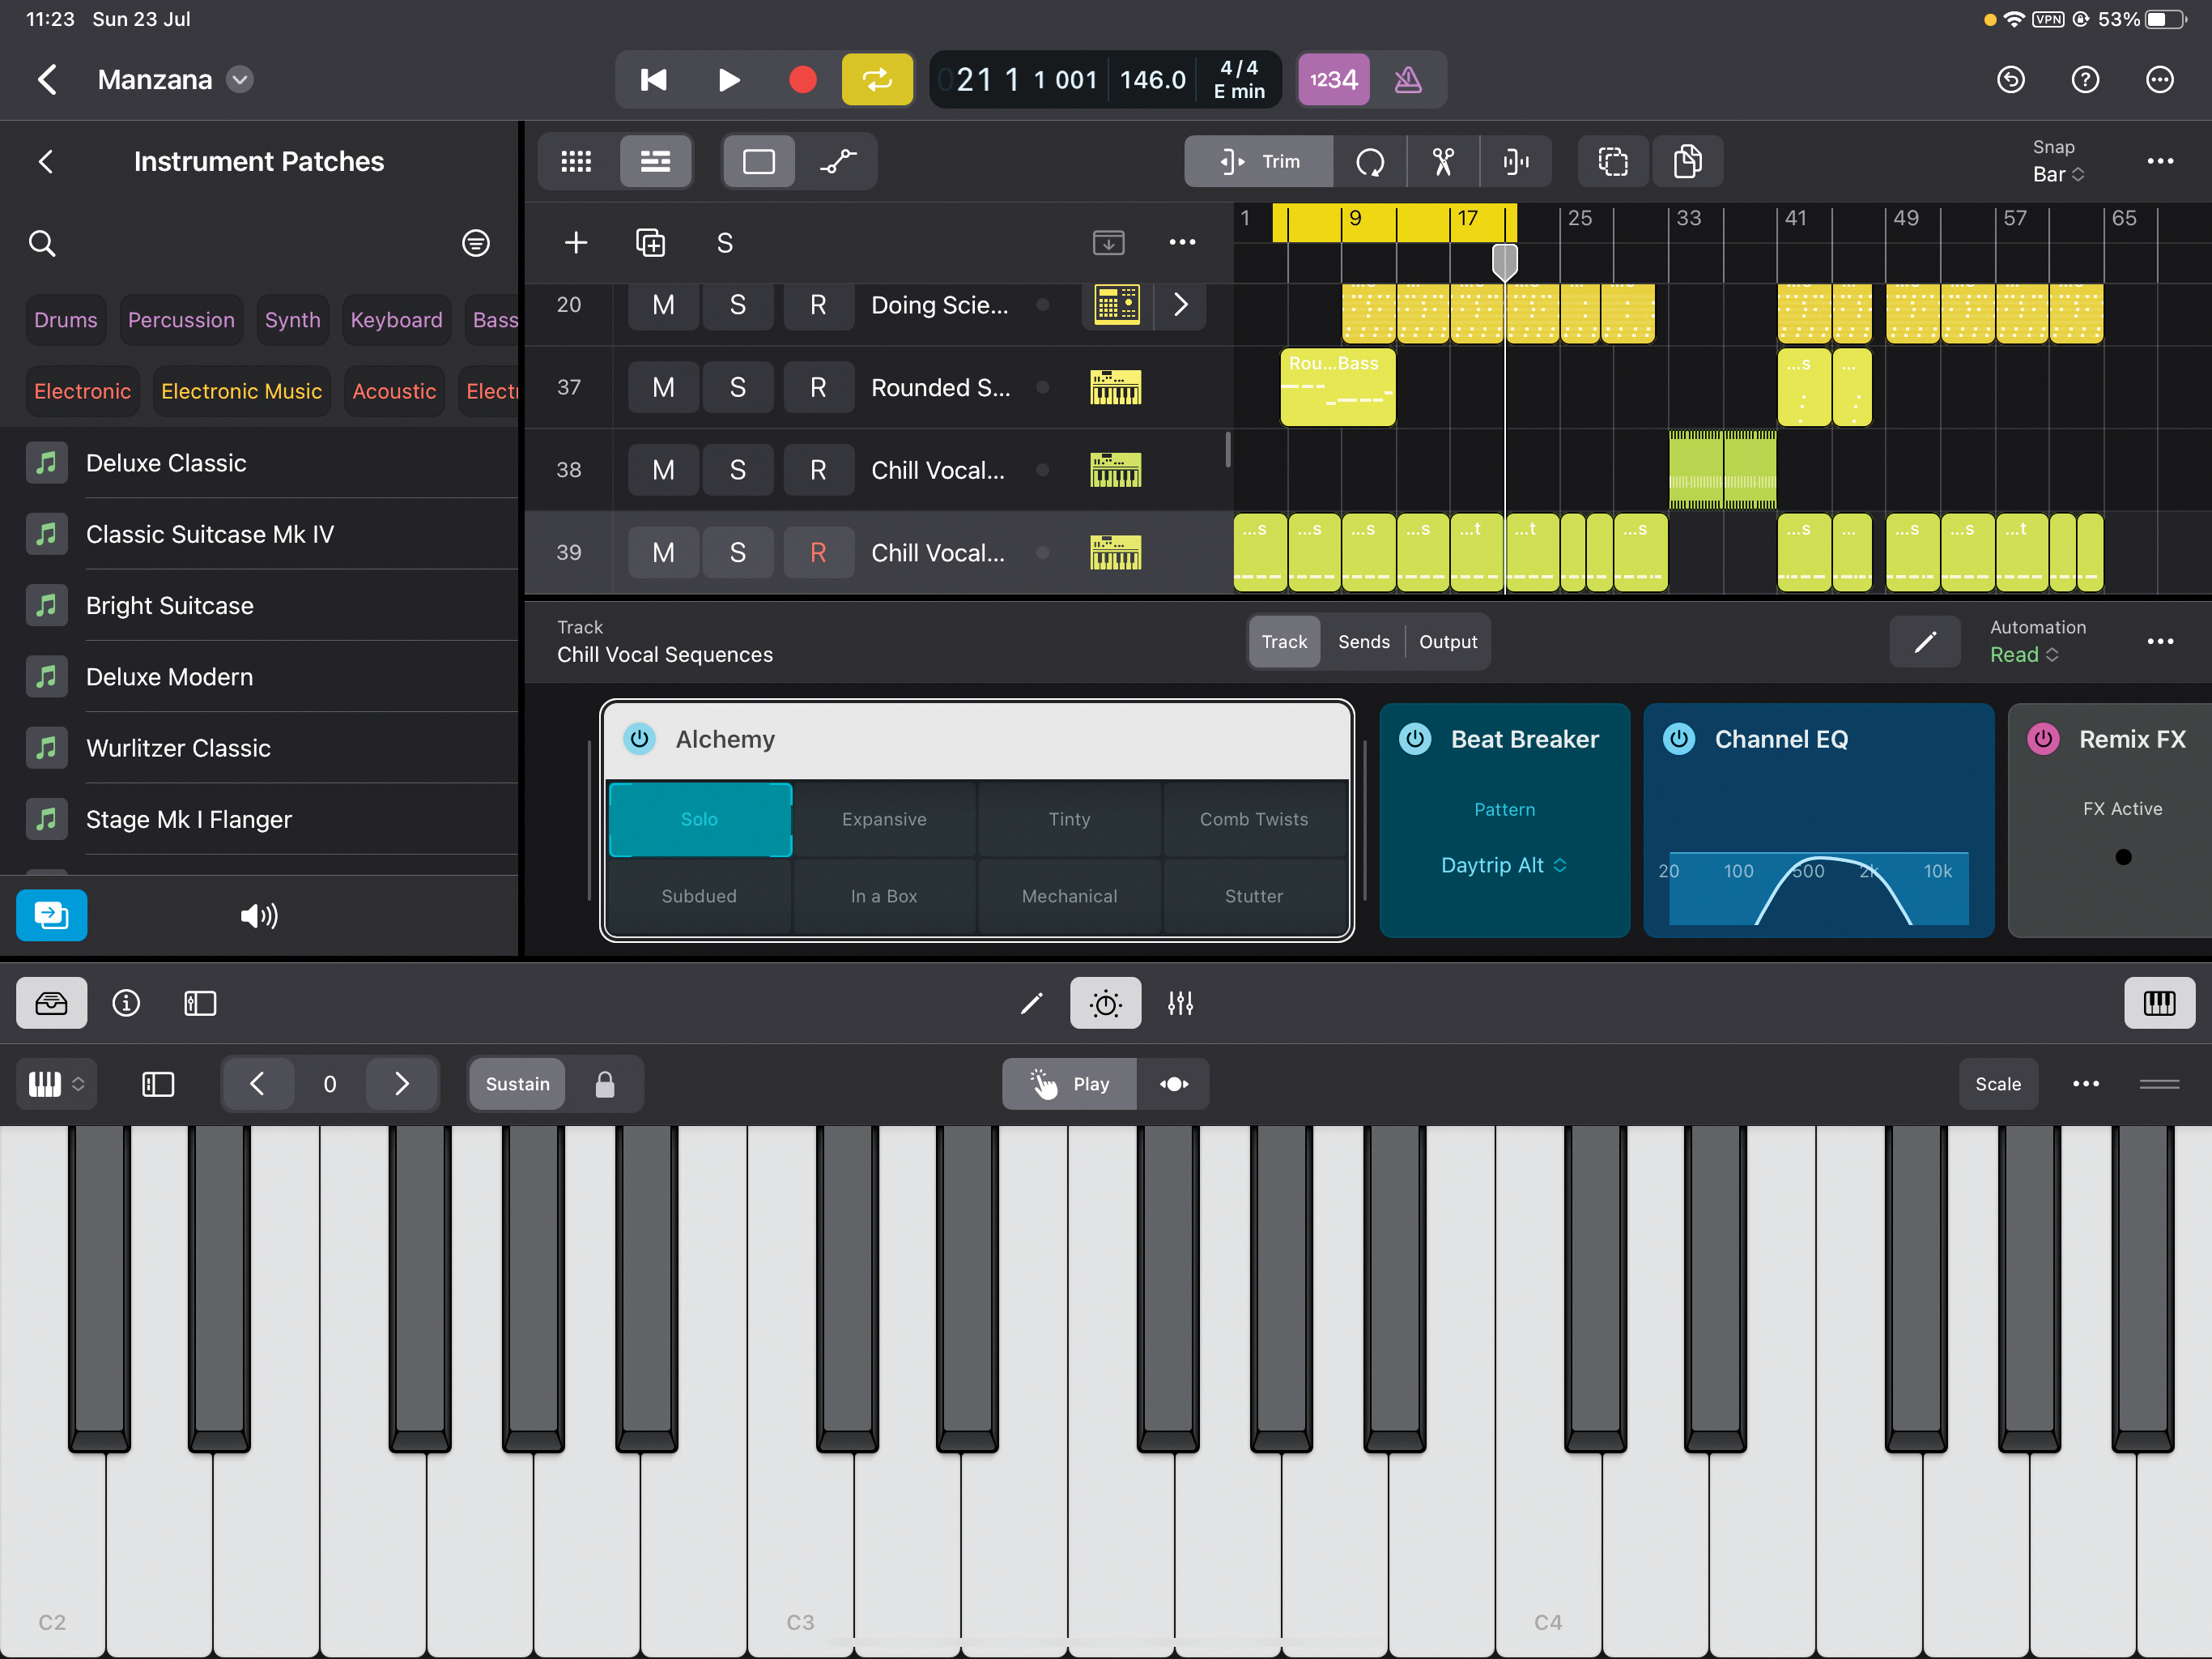This screenshot has width=2212, height=1659.
Task: Select the Output tab
Action: point(1447,642)
